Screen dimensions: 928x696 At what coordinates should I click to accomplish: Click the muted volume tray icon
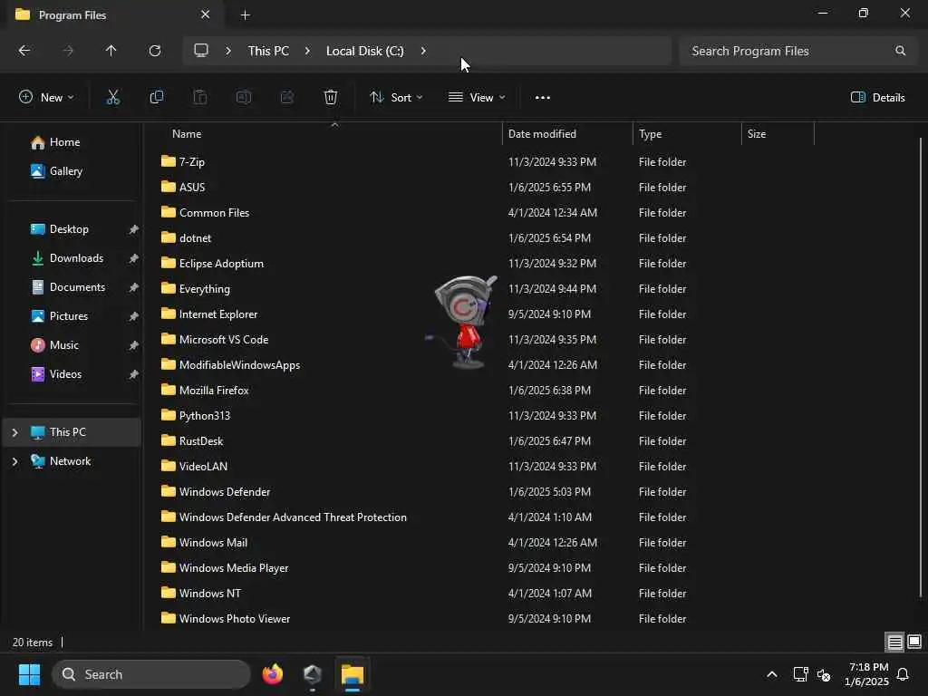click(x=824, y=674)
